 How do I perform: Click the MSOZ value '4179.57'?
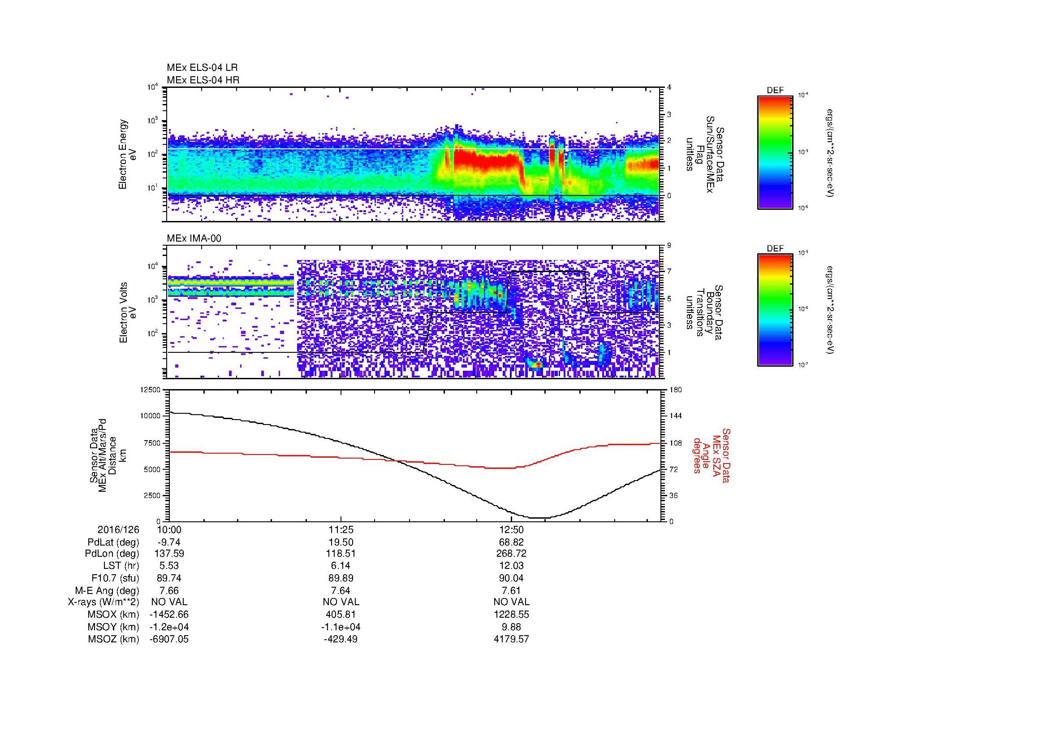(x=511, y=639)
